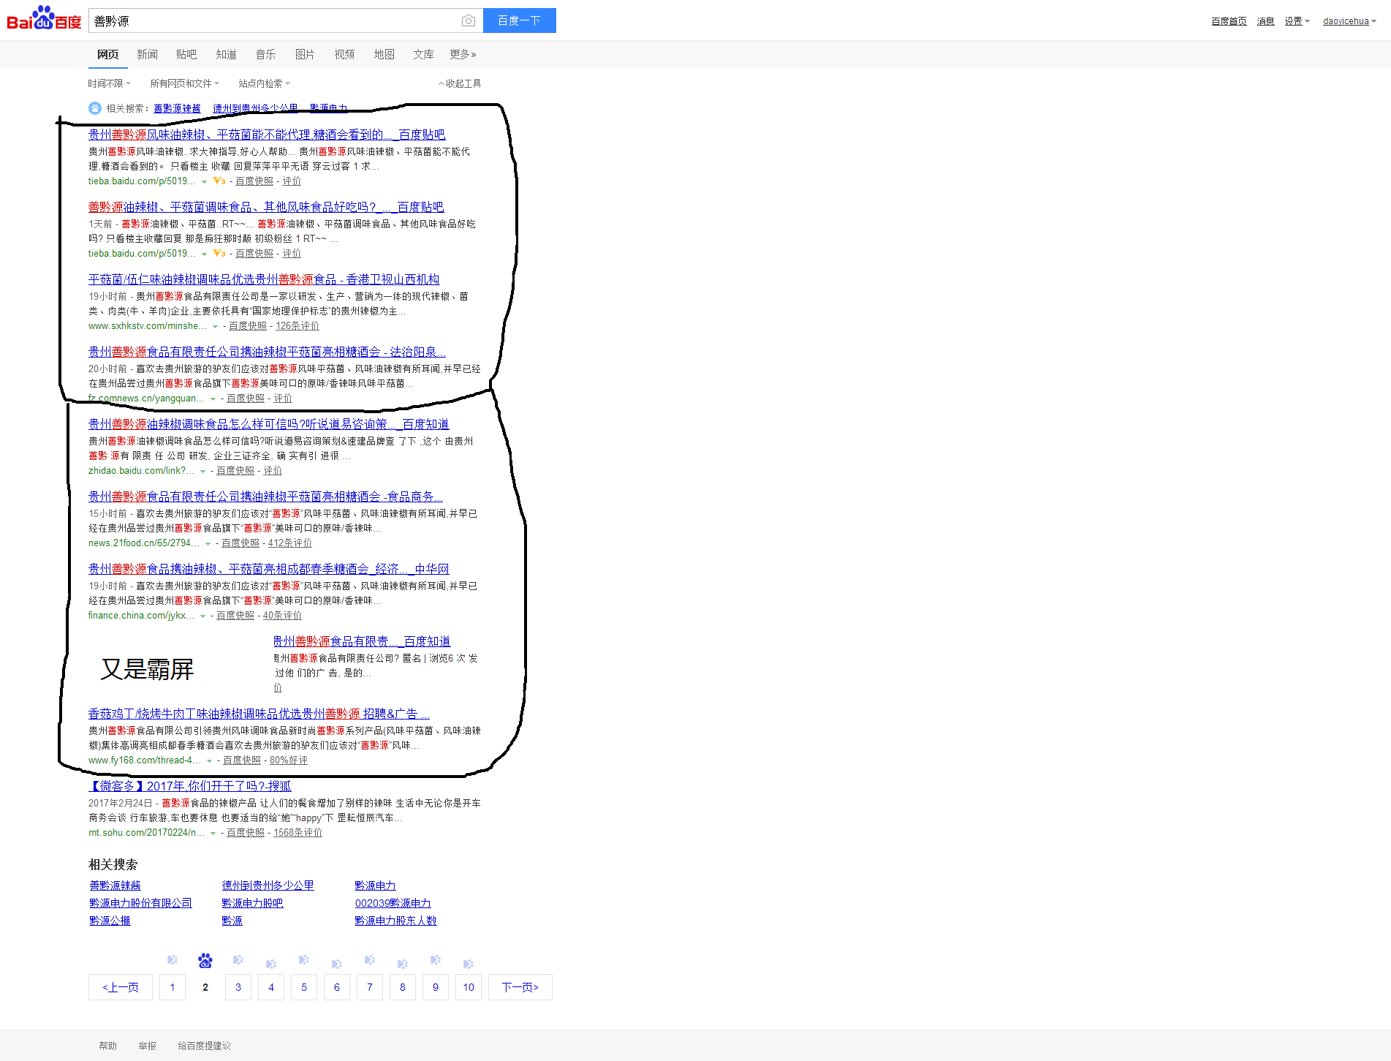The height and width of the screenshot is (1061, 1391).
Task: Open 帮助 help link in footer
Action: tap(107, 1046)
